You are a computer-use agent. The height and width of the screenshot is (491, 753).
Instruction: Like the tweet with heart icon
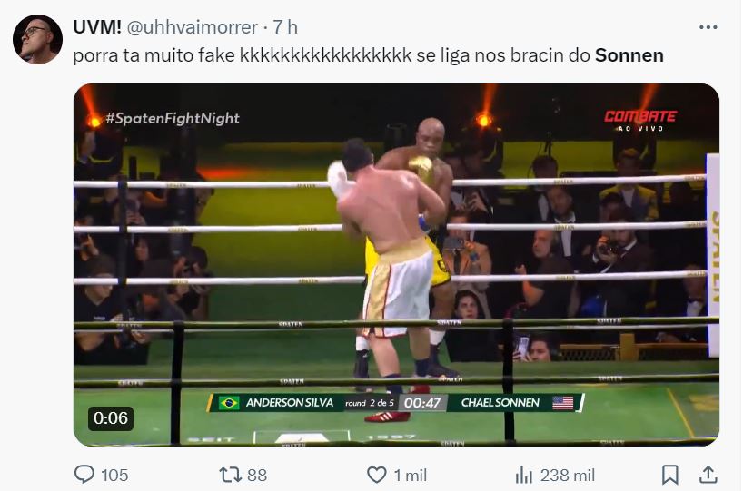coord(376,475)
